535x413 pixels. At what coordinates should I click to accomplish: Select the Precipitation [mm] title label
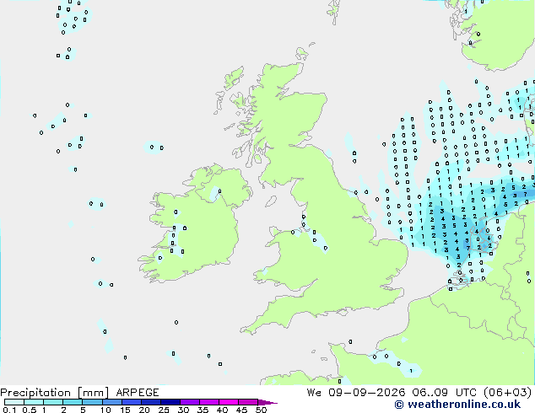[x=55, y=393]
